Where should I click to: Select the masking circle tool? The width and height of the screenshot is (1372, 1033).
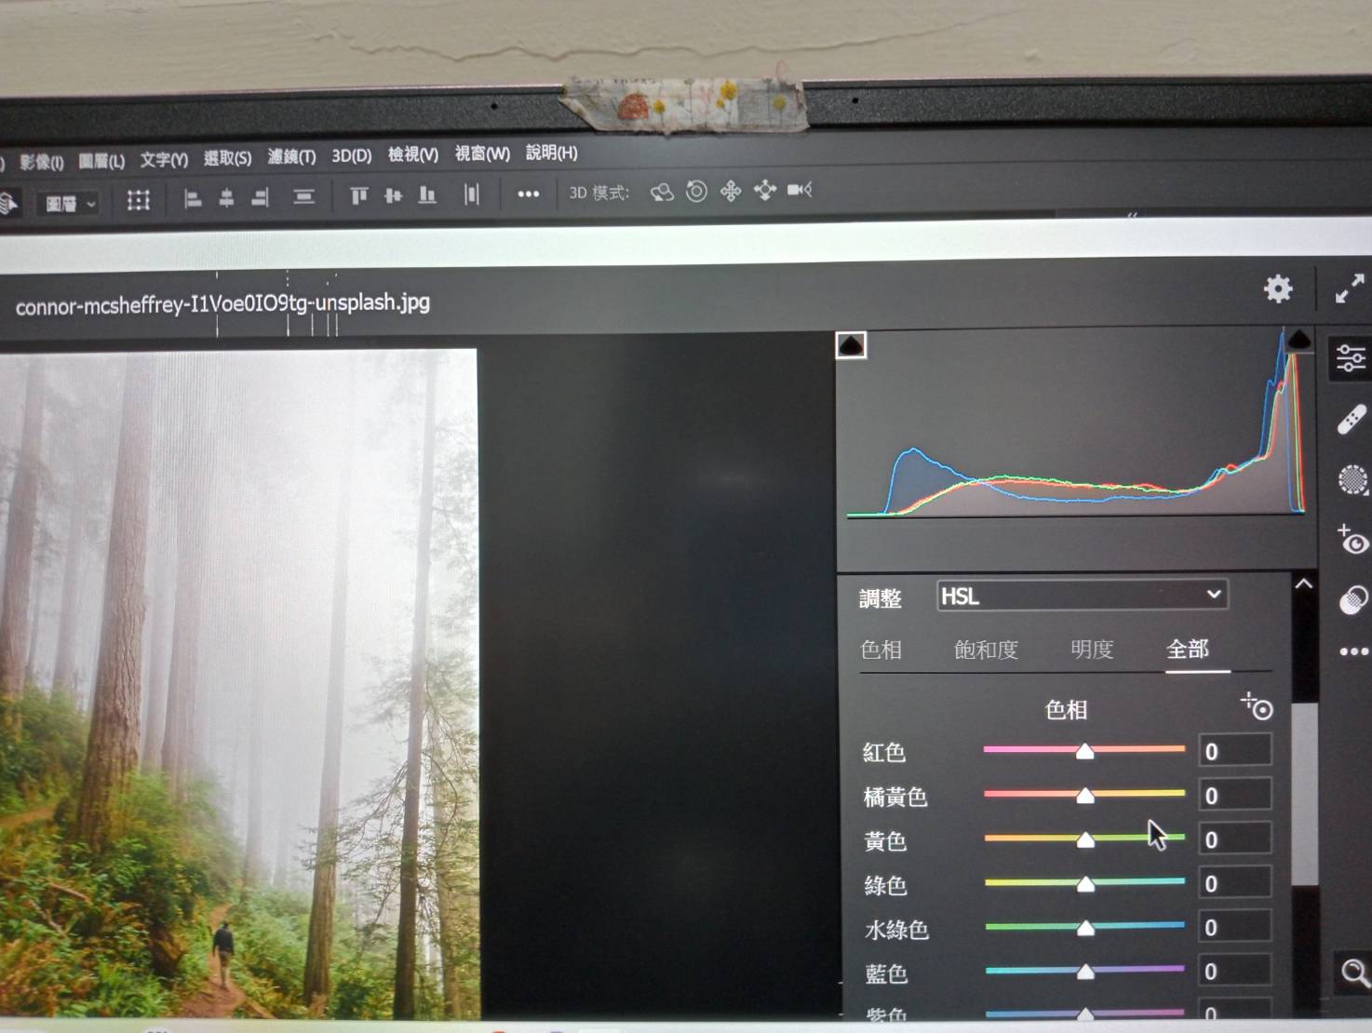click(x=1352, y=480)
